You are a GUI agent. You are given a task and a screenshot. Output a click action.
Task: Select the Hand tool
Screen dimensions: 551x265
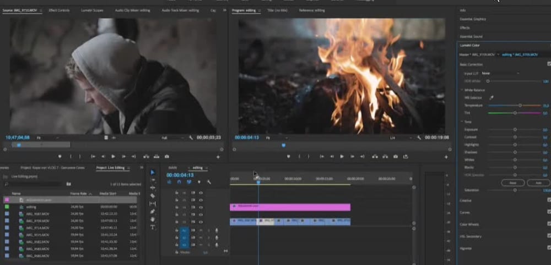click(x=153, y=219)
